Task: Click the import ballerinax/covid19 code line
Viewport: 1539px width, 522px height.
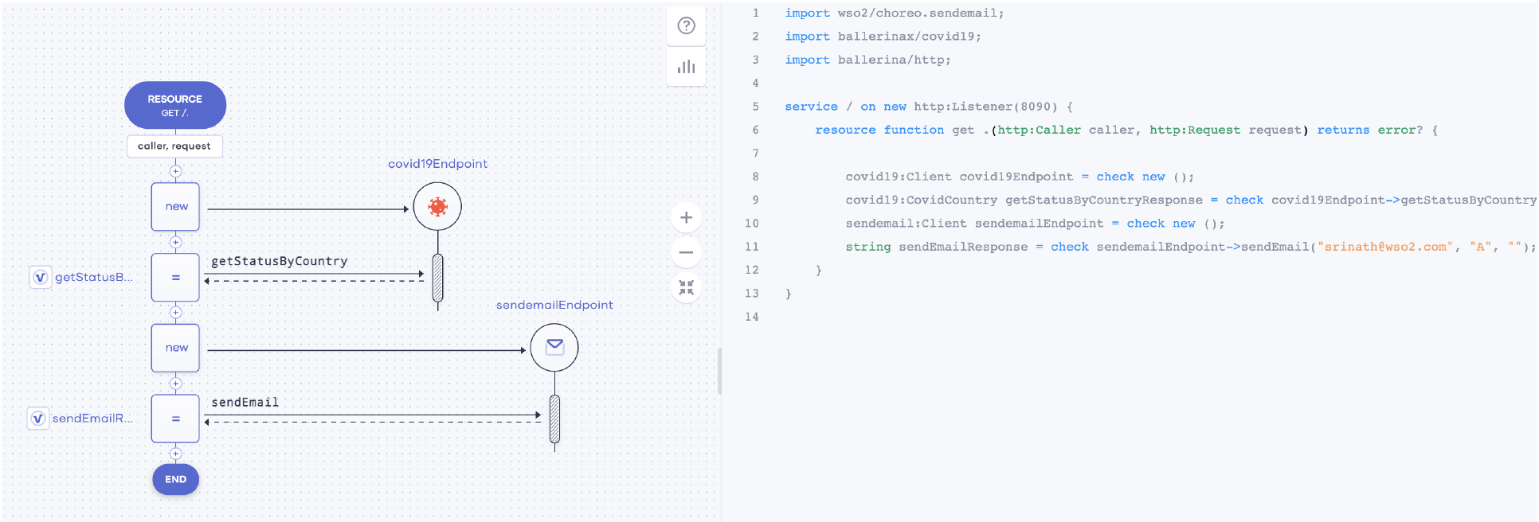Action: [883, 37]
